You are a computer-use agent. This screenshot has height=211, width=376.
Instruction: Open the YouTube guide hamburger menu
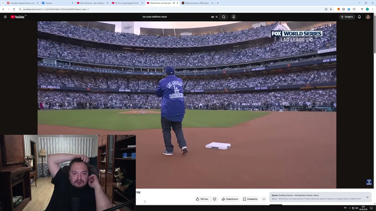(5, 17)
